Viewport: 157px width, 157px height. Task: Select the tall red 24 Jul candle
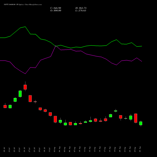pos(25,87)
